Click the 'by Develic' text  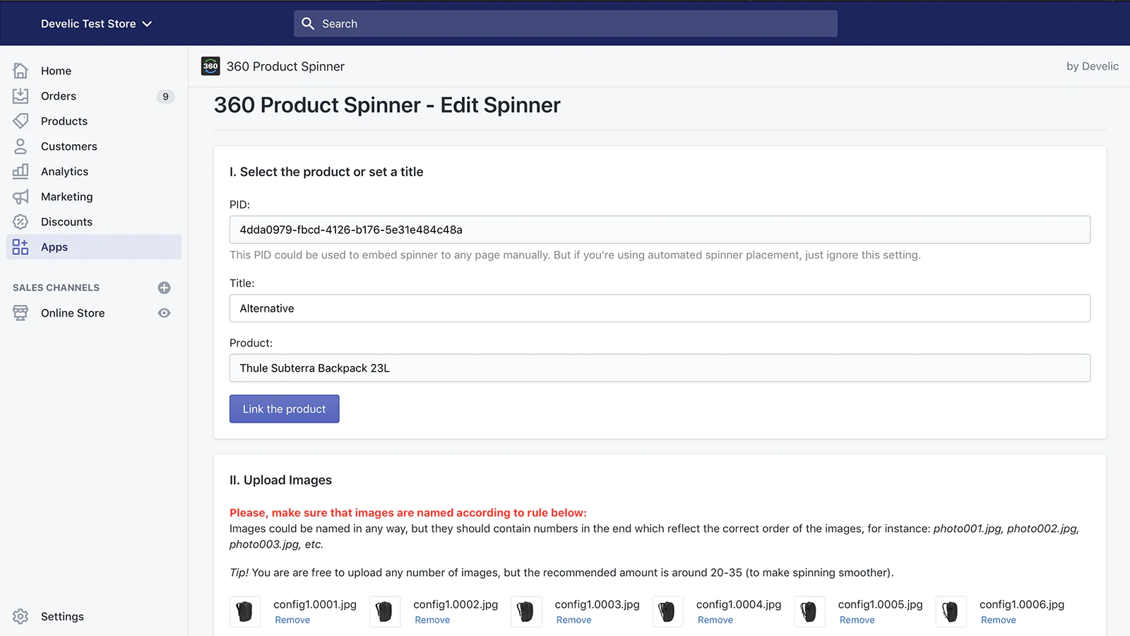click(x=1093, y=66)
